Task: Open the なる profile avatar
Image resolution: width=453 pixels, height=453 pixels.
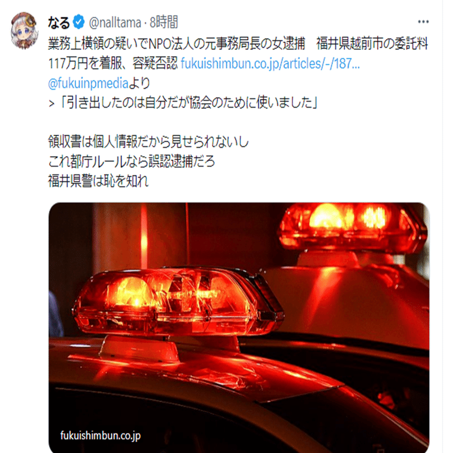Action: coord(24,30)
